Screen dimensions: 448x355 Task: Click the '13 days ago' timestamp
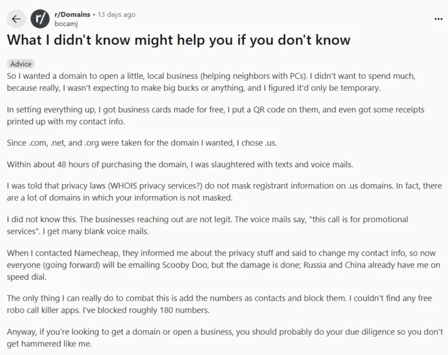click(x=116, y=14)
